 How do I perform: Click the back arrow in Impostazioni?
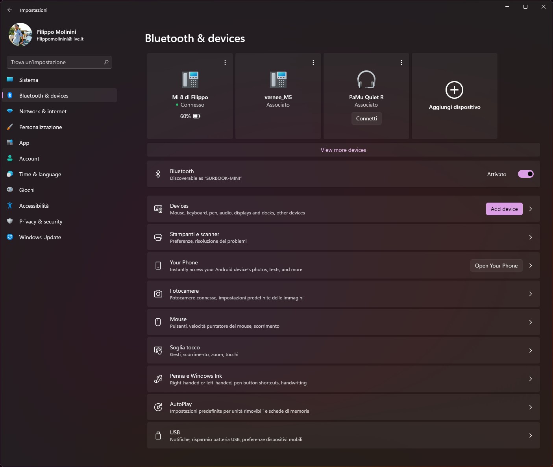(10, 10)
